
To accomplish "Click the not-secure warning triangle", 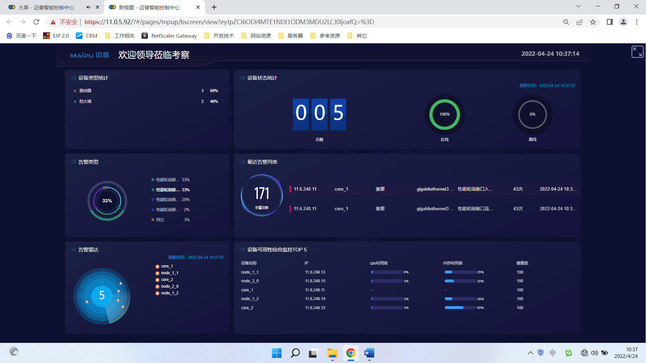I will click(53, 22).
